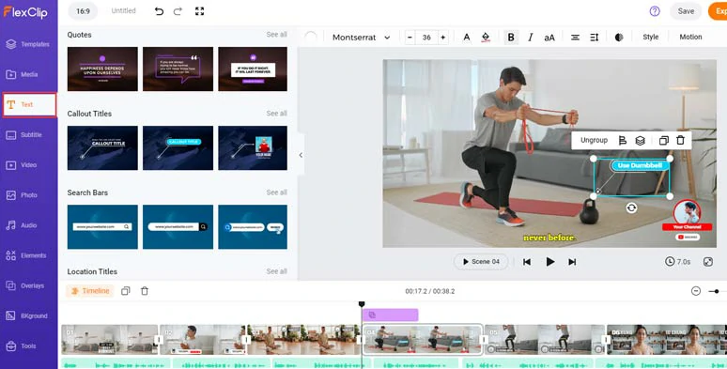727x369 pixels.
Task: Open the help question mark icon
Action: tap(655, 11)
